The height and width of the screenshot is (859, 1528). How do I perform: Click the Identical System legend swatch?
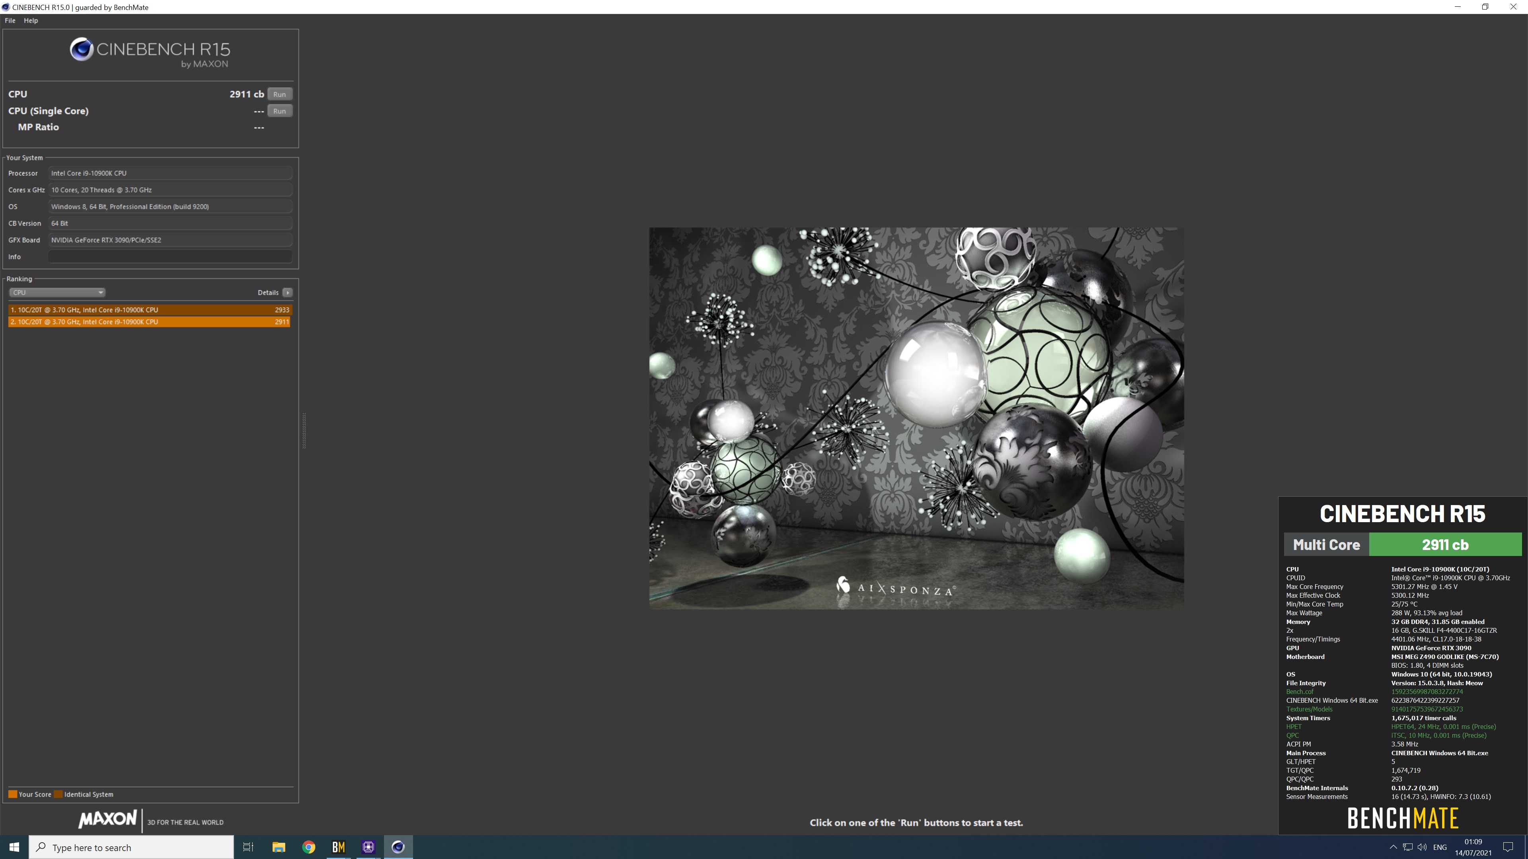tap(58, 795)
